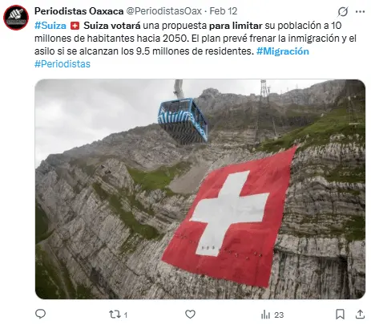Open Periodistas Oaxaca display name
Image resolution: width=371 pixels, height=325 pixels.
click(79, 11)
